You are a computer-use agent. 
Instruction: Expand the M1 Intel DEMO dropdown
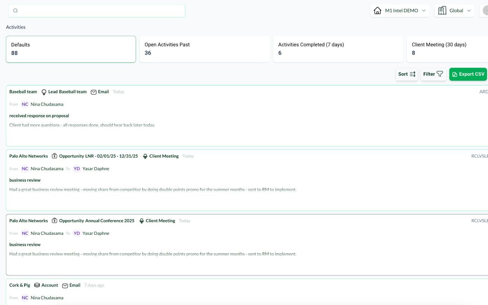423,11
